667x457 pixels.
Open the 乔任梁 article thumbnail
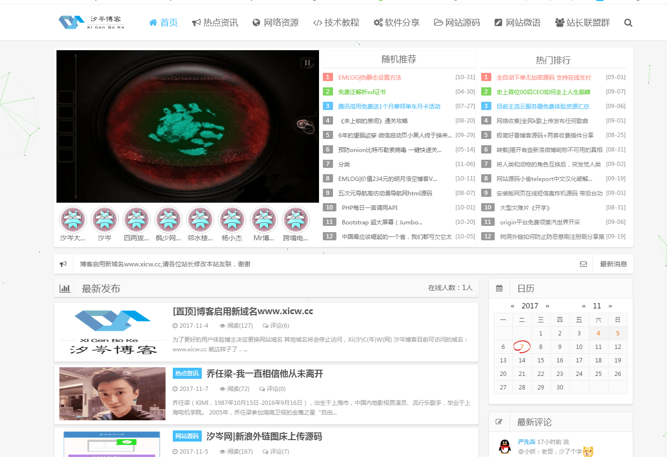[x=112, y=393]
